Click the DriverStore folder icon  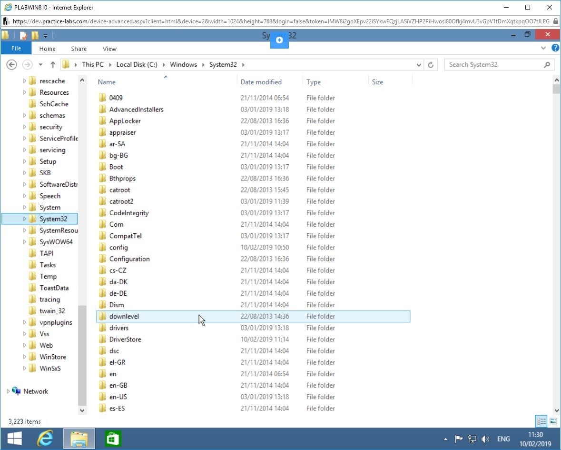tap(102, 339)
